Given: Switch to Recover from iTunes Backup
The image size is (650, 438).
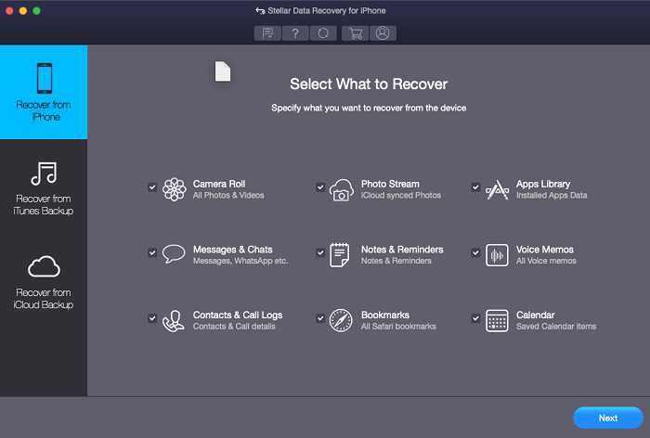Looking at the screenshot, I should coord(44,187).
